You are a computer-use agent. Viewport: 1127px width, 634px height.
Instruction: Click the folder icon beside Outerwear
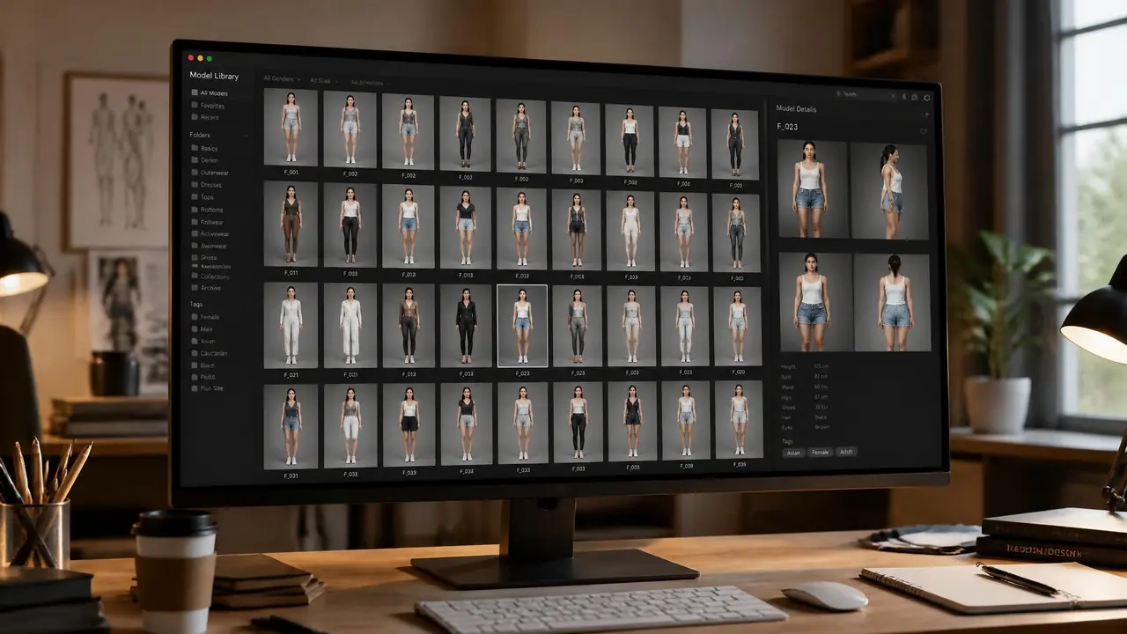pos(195,173)
